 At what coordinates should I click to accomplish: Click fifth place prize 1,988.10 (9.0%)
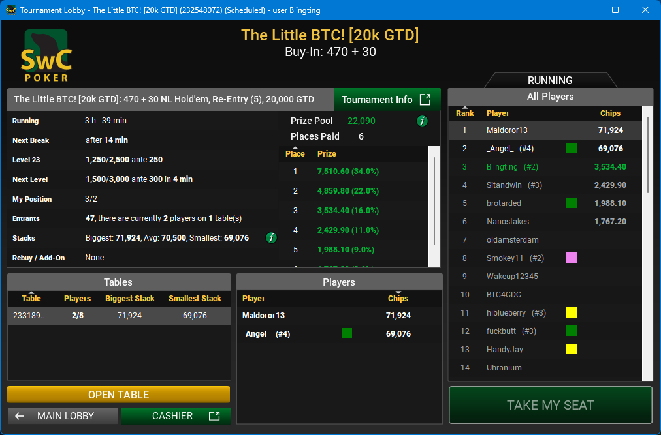[x=346, y=250]
